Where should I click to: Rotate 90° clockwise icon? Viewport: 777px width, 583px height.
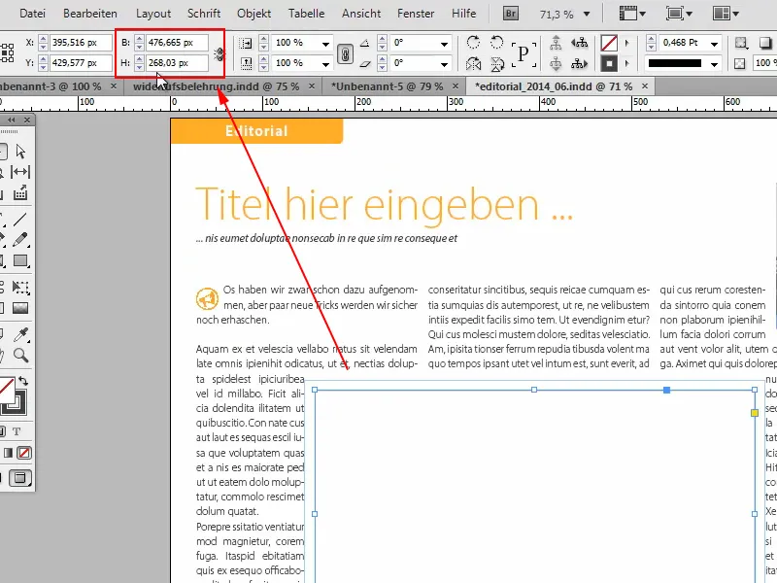(x=473, y=43)
